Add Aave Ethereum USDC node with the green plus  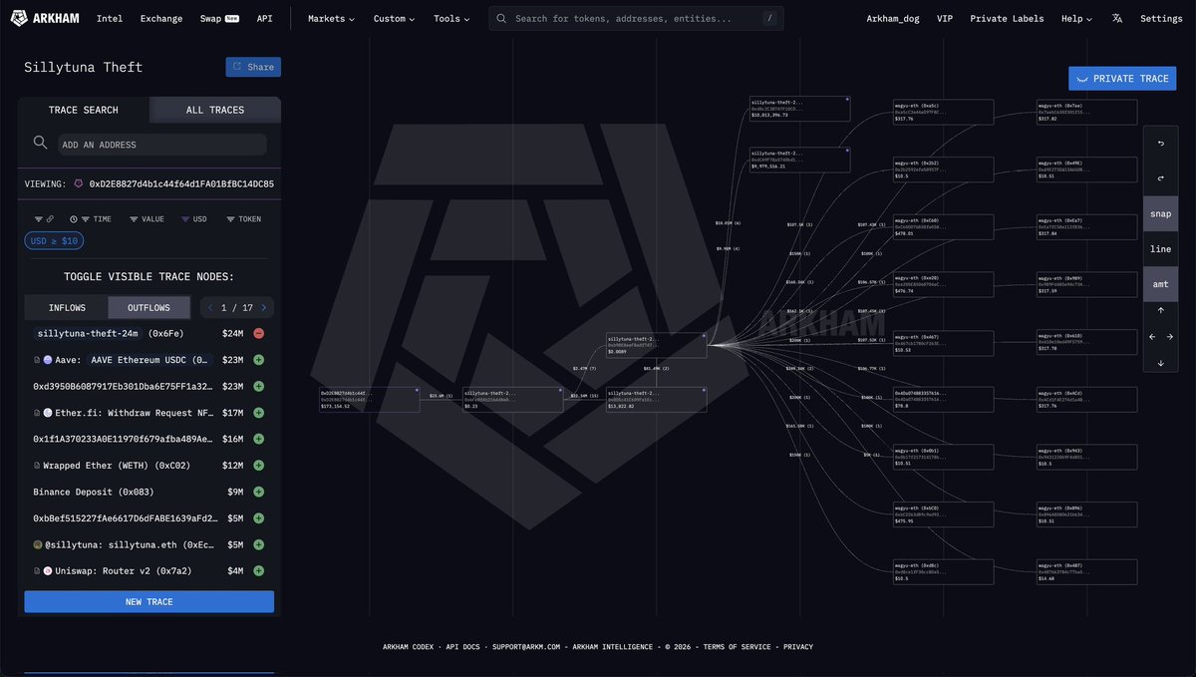pos(258,360)
